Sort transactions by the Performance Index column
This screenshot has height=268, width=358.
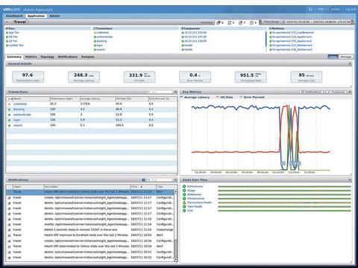point(65,99)
